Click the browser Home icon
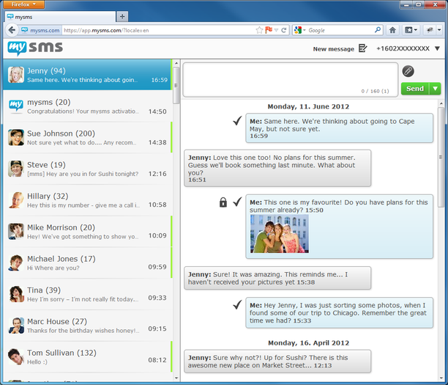448x385 pixels. click(393, 30)
